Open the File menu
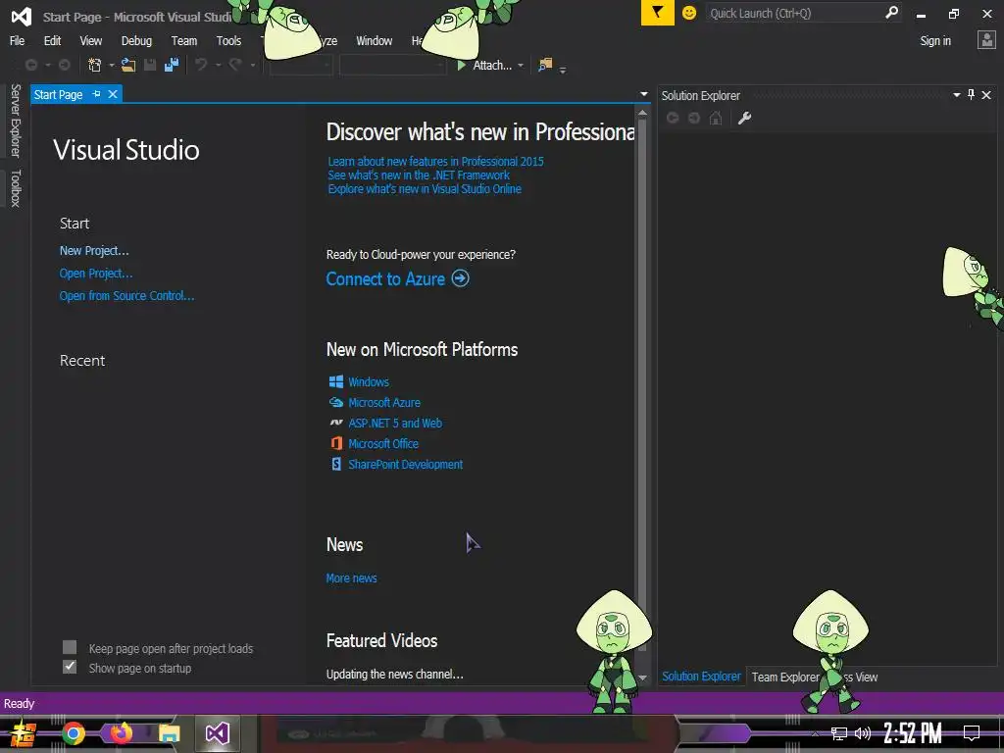Image resolution: width=1004 pixels, height=753 pixels. [x=18, y=40]
